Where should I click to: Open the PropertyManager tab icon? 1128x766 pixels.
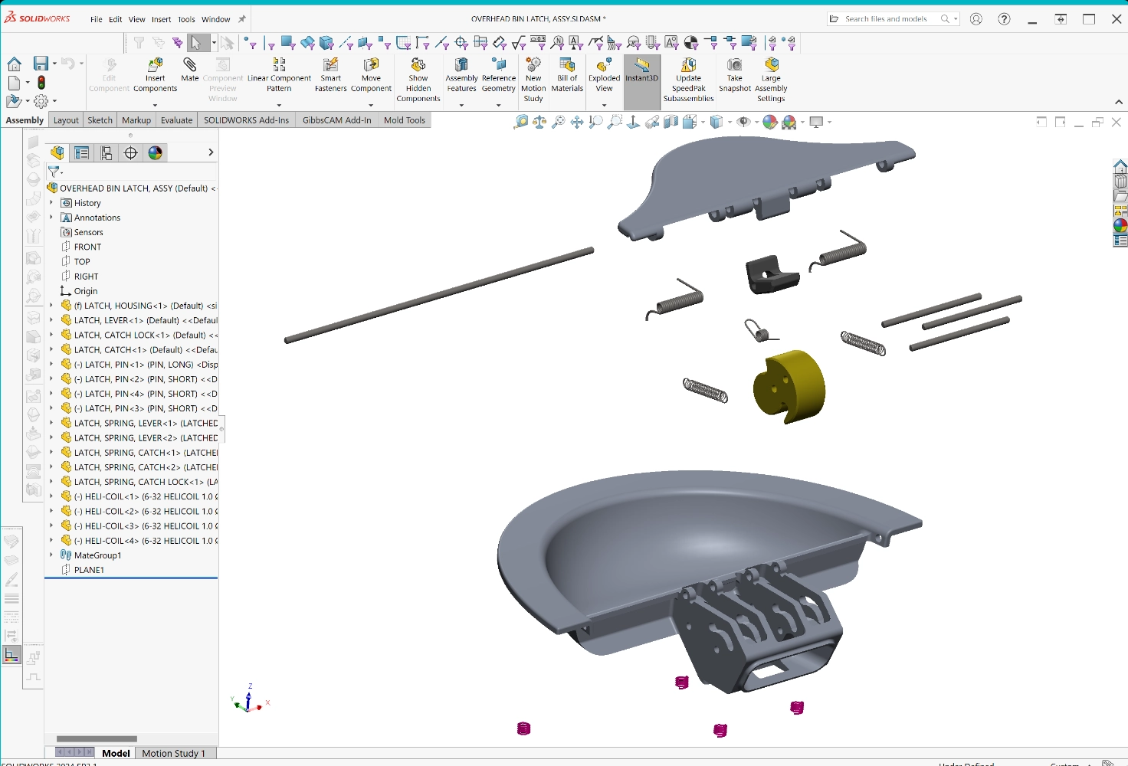pyautogui.click(x=82, y=153)
